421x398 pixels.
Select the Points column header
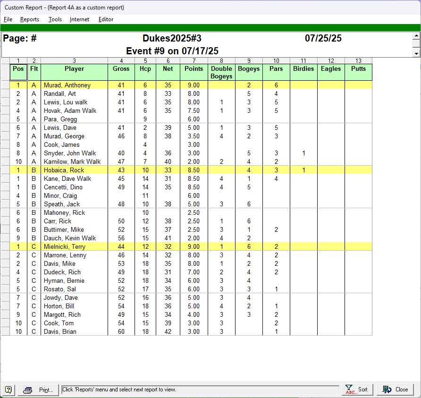pos(194,69)
